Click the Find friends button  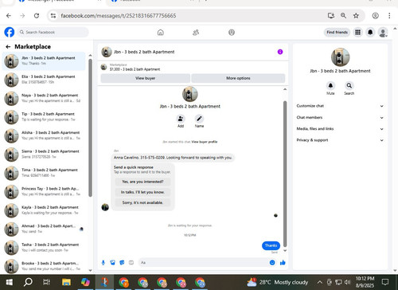pos(337,32)
